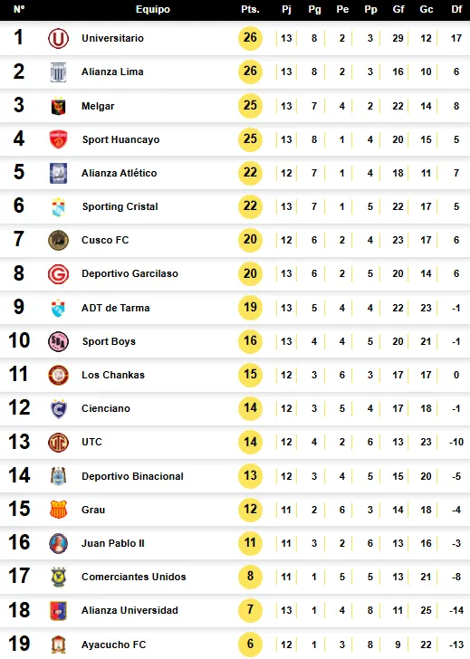Image resolution: width=470 pixels, height=659 pixels.
Task: Click Alianza Universidad's yellow 7 points circle
Action: 250,610
